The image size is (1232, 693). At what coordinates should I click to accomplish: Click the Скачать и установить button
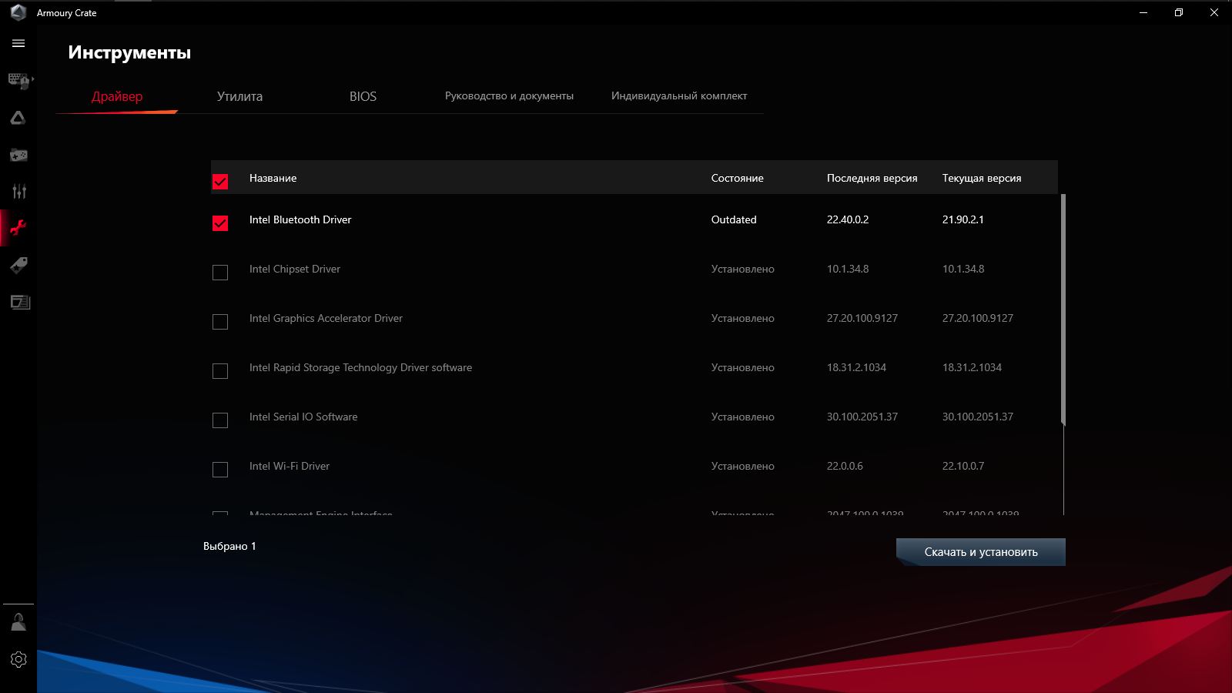point(981,552)
